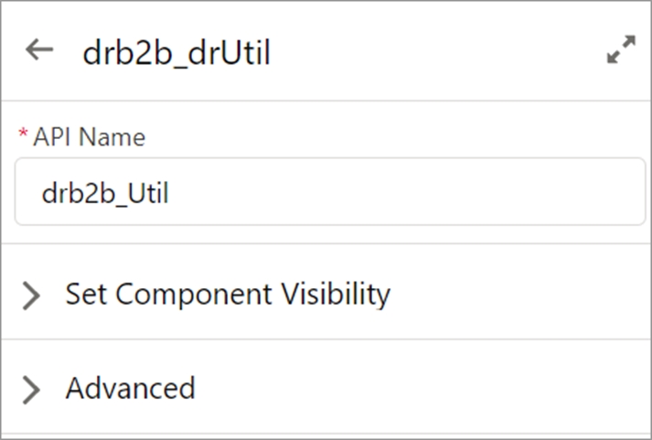Click the back arrow icon
Image resolution: width=652 pixels, height=440 pixels.
click(x=39, y=51)
